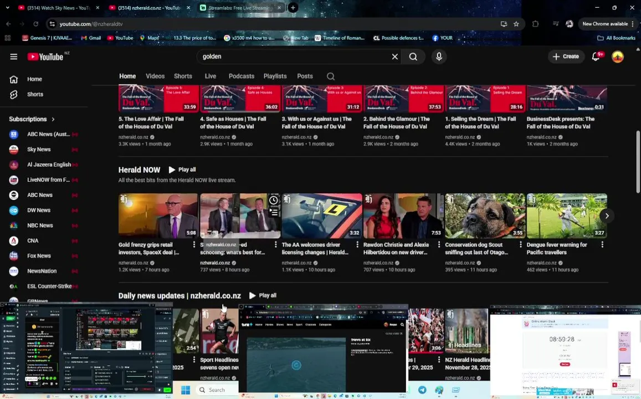Screen dimensions: 641x399
Task: Open the Timeline of Roman bookmark
Action: tap(339, 38)
